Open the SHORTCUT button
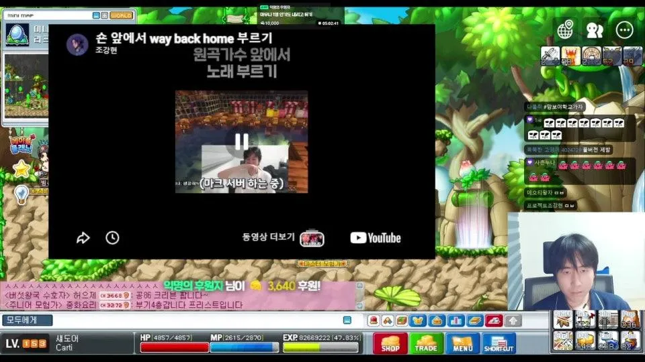 [x=499, y=343]
